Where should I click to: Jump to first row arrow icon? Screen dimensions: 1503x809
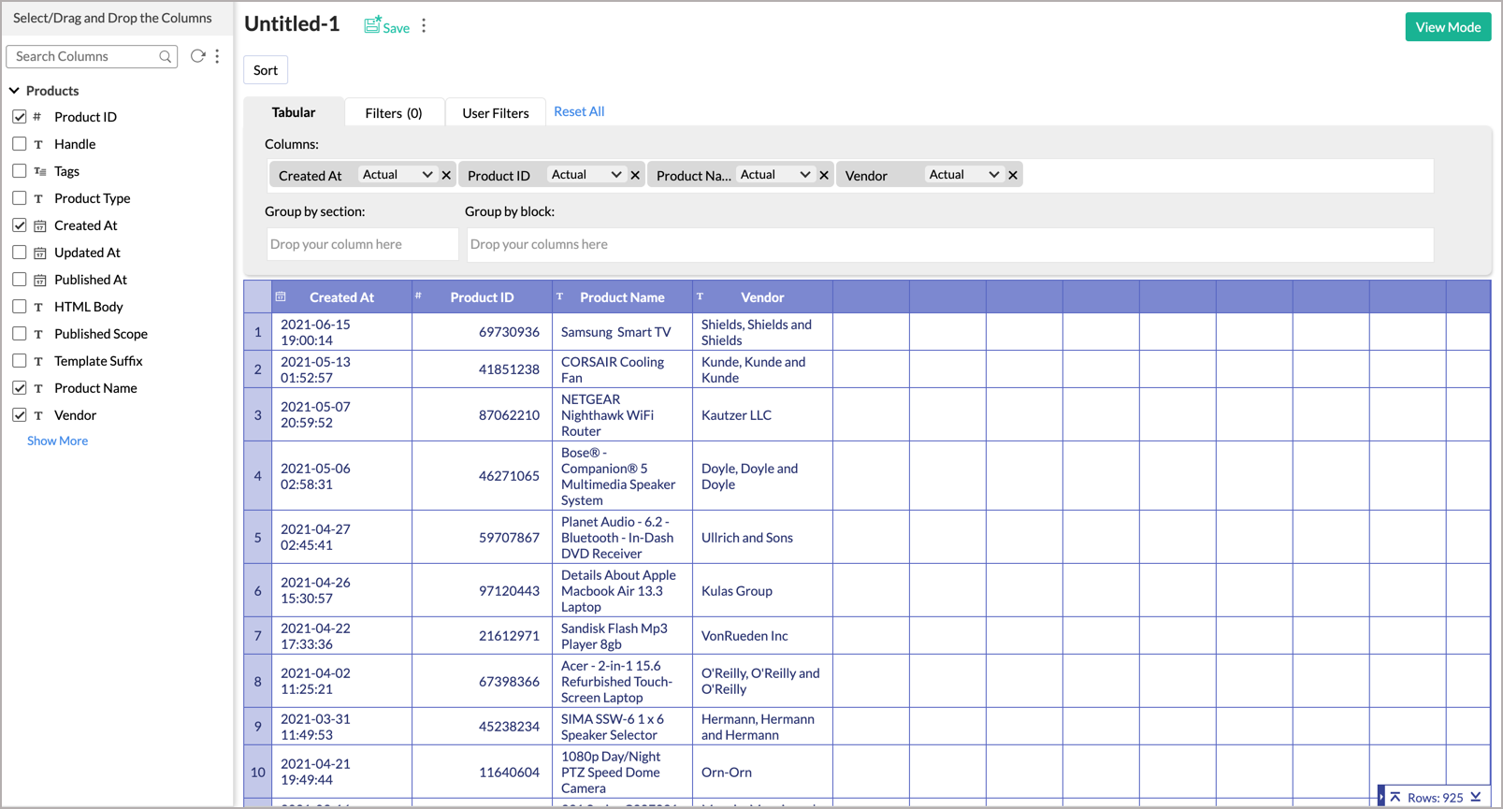point(1395,797)
